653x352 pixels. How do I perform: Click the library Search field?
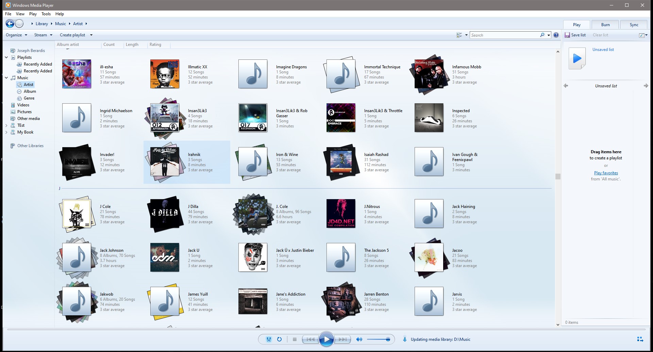pyautogui.click(x=505, y=35)
